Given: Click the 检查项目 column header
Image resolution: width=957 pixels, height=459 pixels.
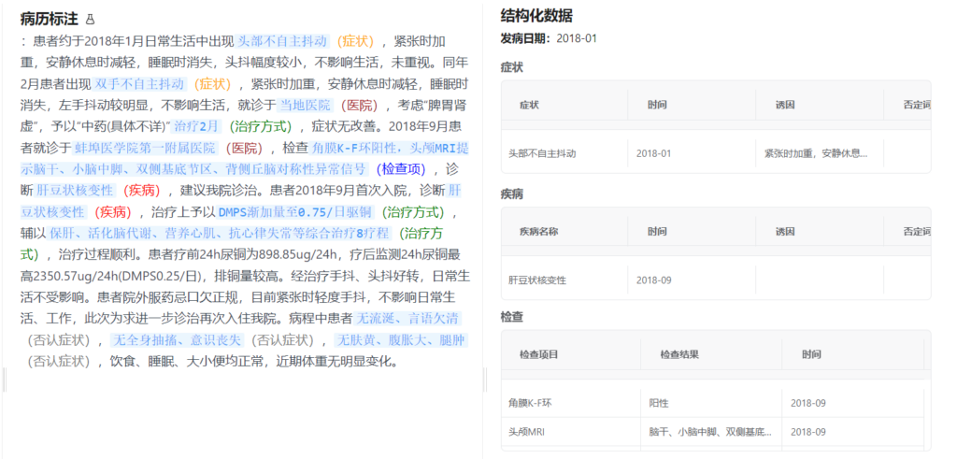Looking at the screenshot, I should point(536,355).
